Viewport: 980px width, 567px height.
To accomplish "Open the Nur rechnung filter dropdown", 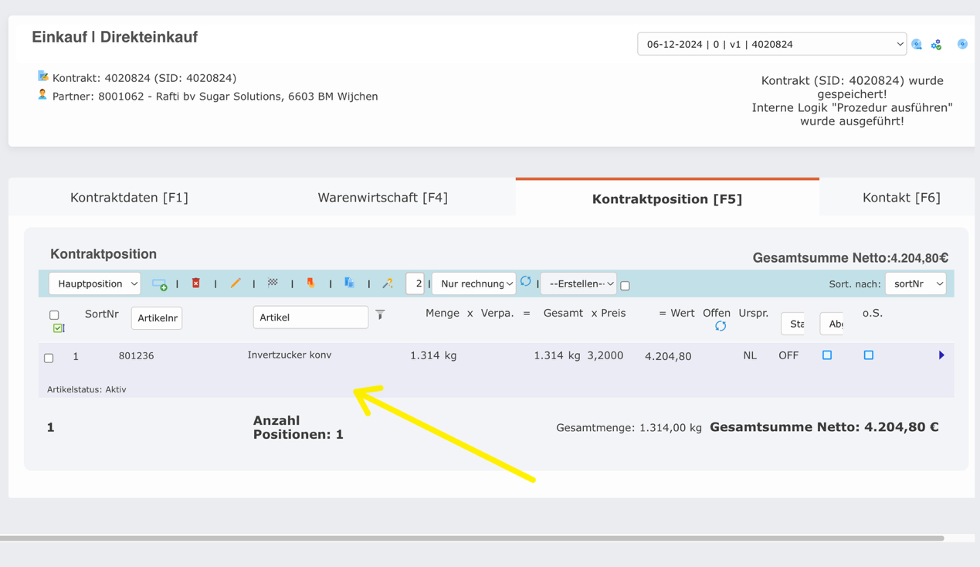I will [x=473, y=283].
